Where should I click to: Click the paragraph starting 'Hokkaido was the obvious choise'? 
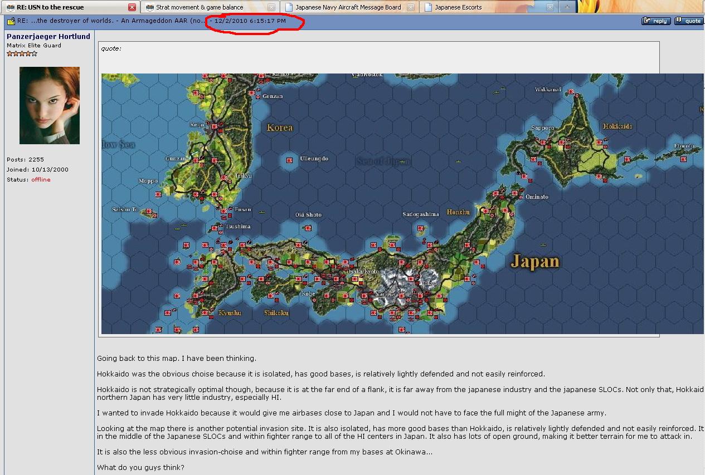[321, 374]
